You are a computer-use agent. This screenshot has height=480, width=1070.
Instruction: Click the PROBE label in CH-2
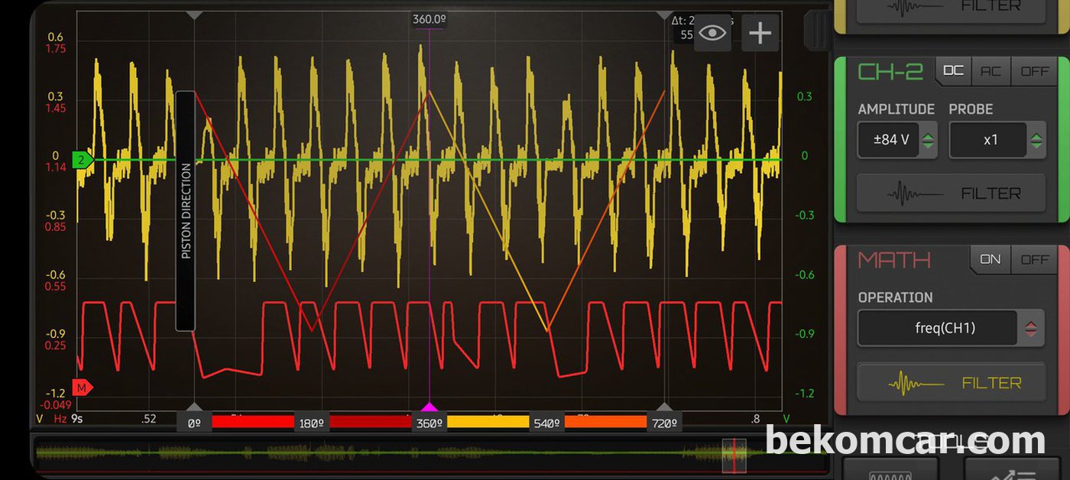tap(971, 109)
